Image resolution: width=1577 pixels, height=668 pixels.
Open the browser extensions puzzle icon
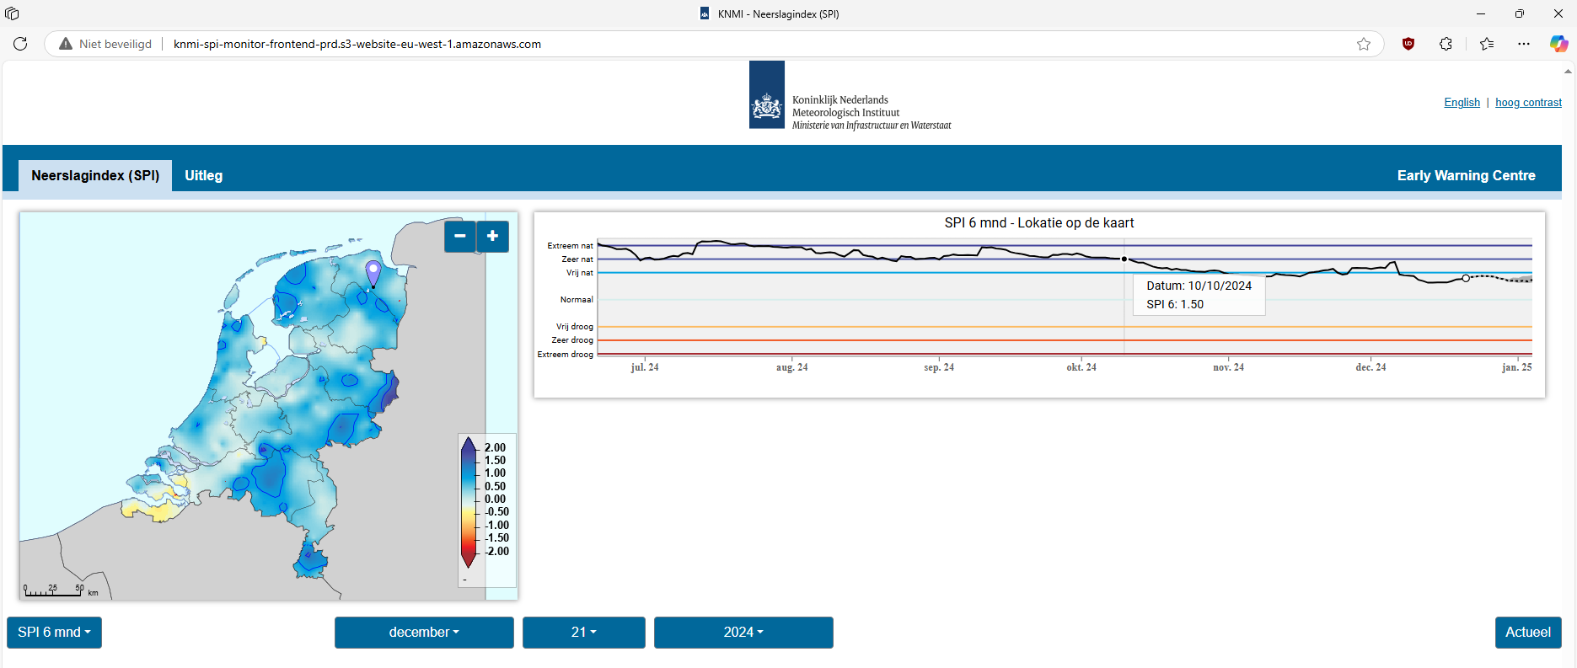tap(1446, 44)
